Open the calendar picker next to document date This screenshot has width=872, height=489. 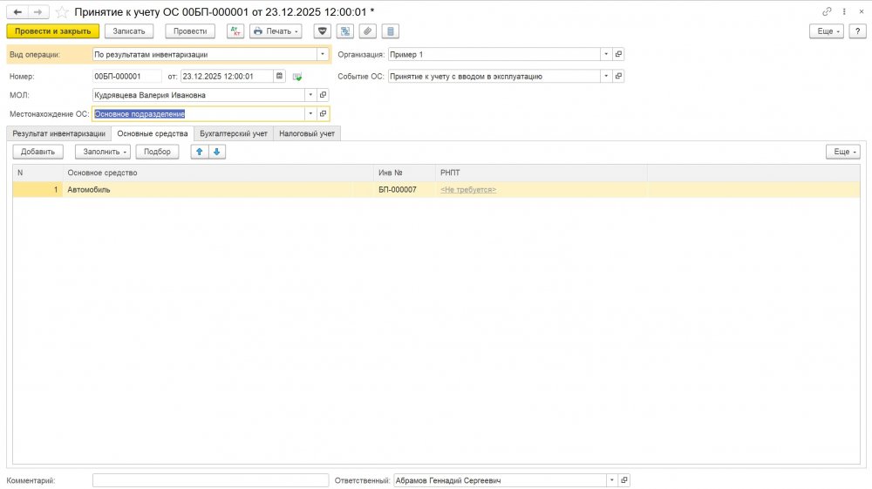pos(279,76)
